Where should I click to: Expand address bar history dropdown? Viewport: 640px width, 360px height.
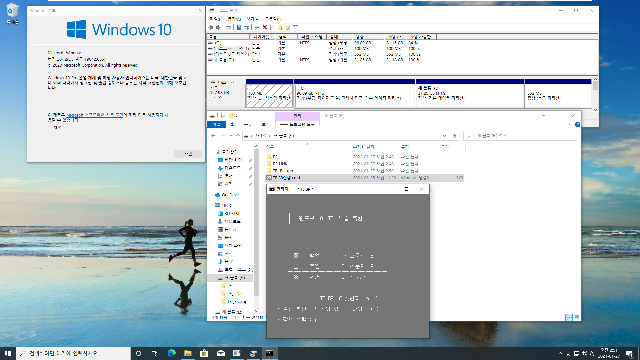pyautogui.click(x=444, y=136)
